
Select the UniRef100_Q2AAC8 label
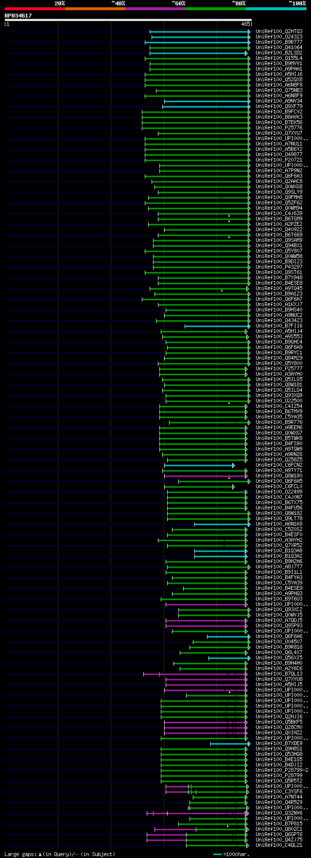click(279, 181)
